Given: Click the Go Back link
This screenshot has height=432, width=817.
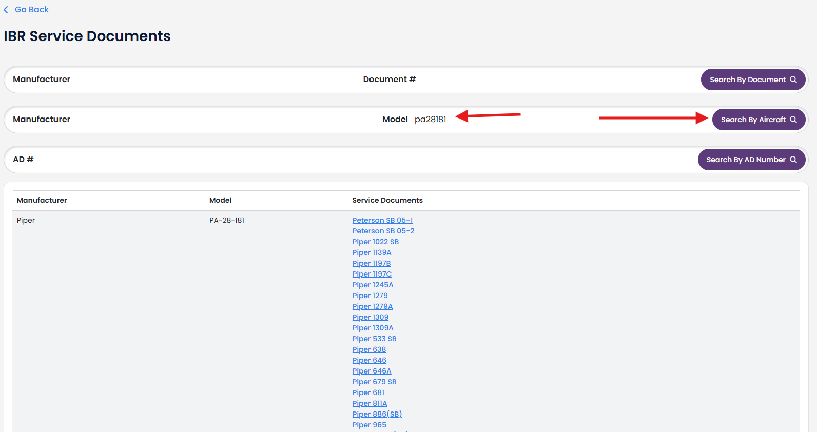Looking at the screenshot, I should coord(32,9).
